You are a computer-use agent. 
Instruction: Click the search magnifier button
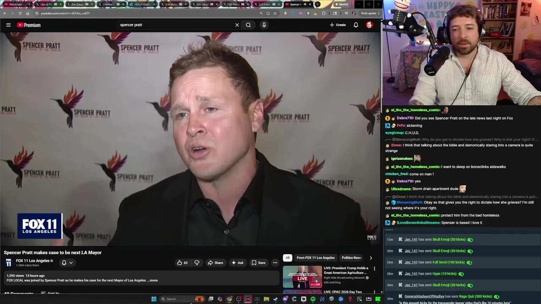pyautogui.click(x=249, y=25)
